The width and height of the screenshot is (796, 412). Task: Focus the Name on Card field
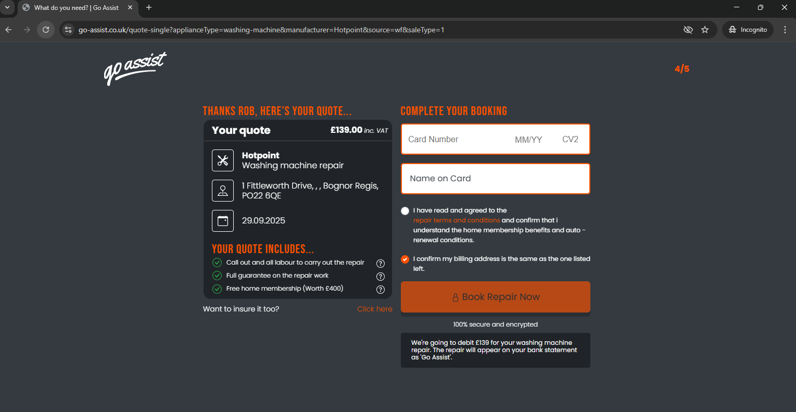click(495, 179)
